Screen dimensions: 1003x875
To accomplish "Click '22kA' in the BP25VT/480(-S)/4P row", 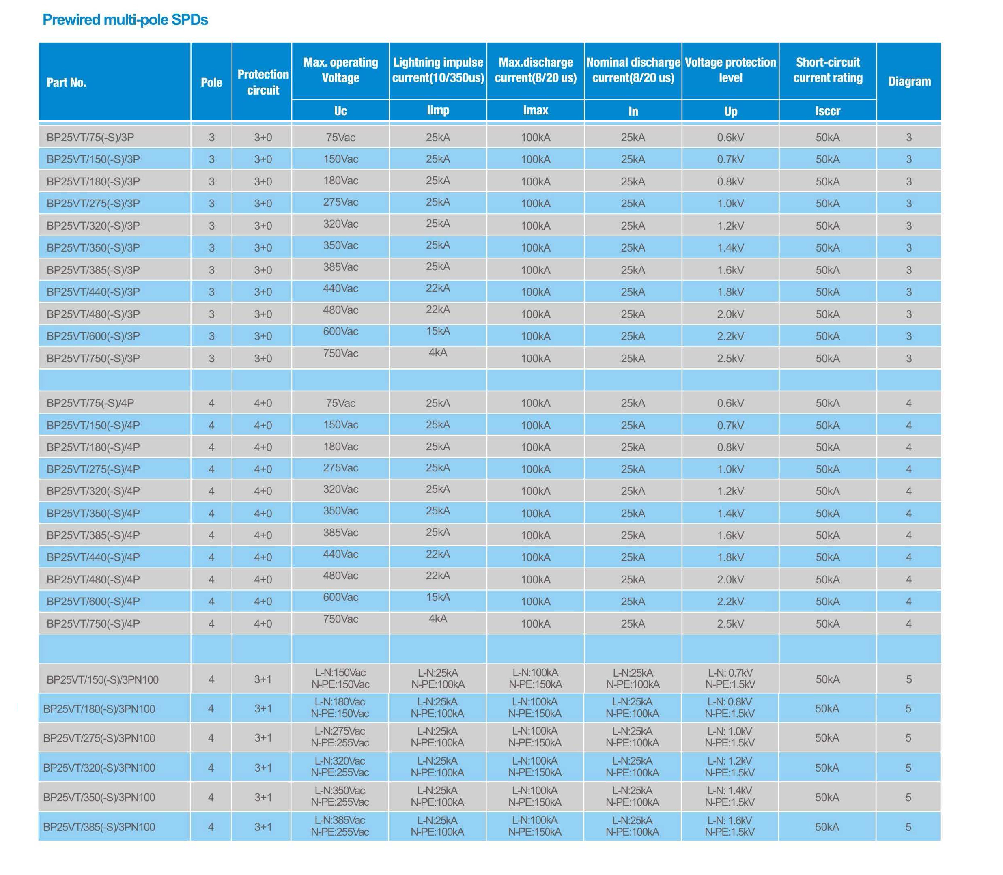I will [x=438, y=576].
